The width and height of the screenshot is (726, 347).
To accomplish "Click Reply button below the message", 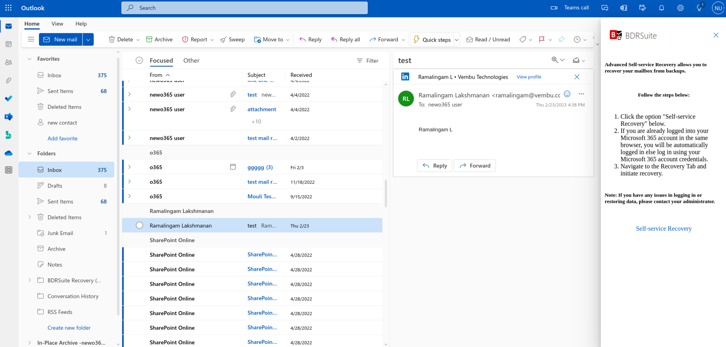I will [x=435, y=166].
